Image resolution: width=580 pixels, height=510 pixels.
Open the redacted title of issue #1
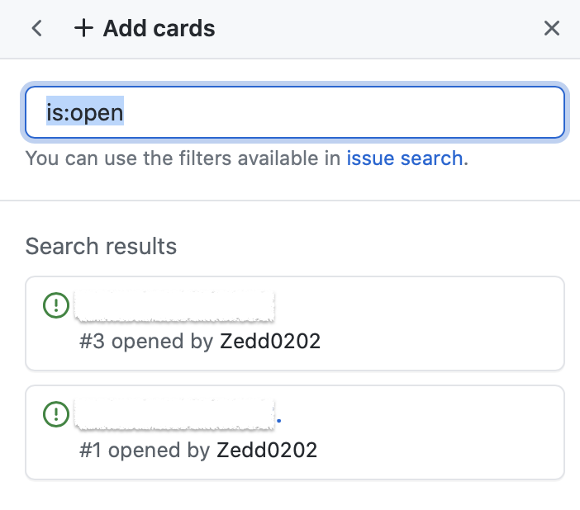pyautogui.click(x=174, y=413)
